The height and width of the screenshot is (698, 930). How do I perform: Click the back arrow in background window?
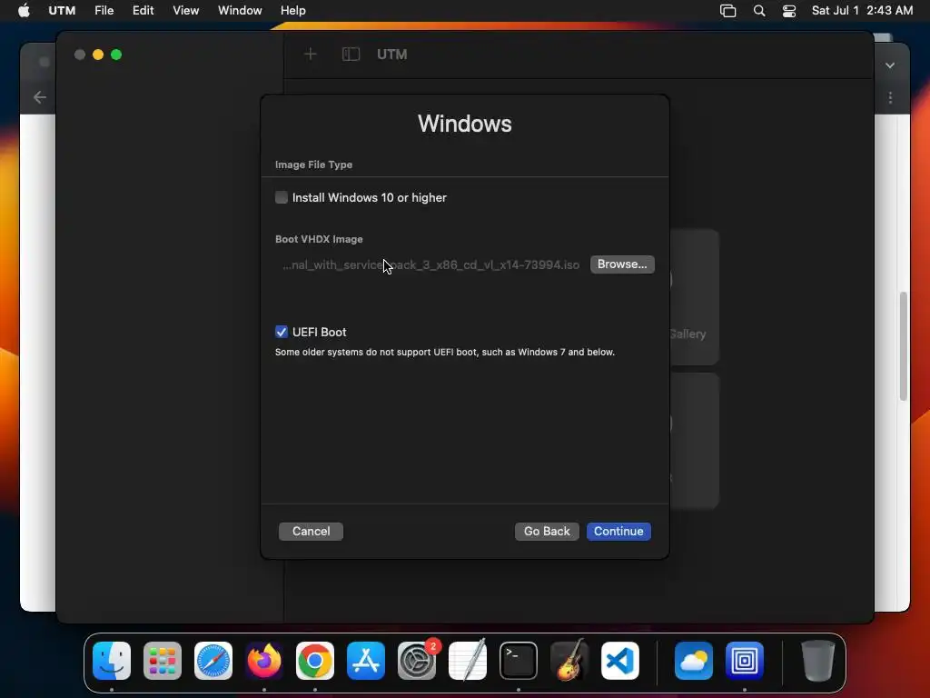point(40,96)
